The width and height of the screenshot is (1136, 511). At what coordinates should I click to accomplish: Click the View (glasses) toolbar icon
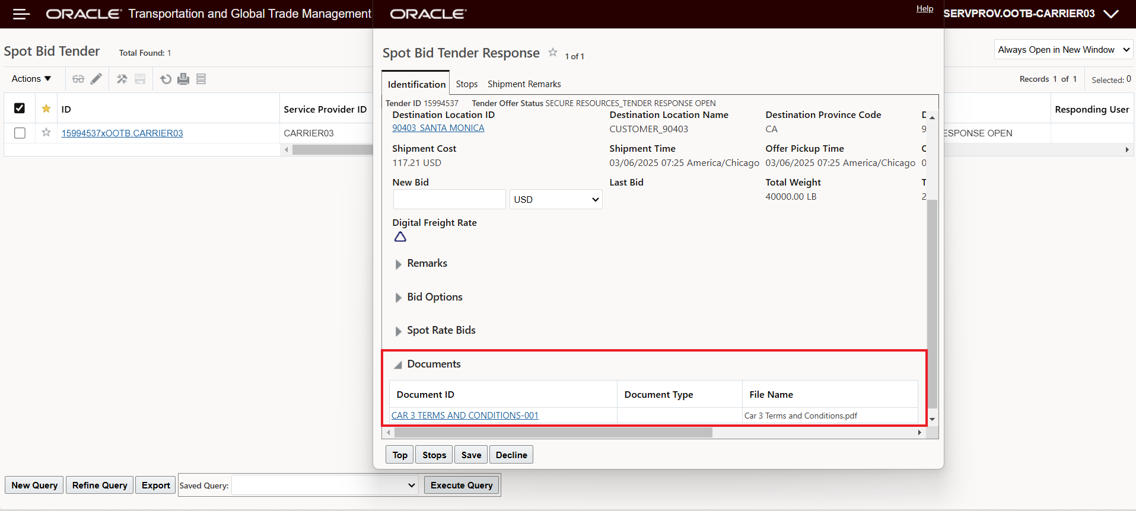[78, 79]
